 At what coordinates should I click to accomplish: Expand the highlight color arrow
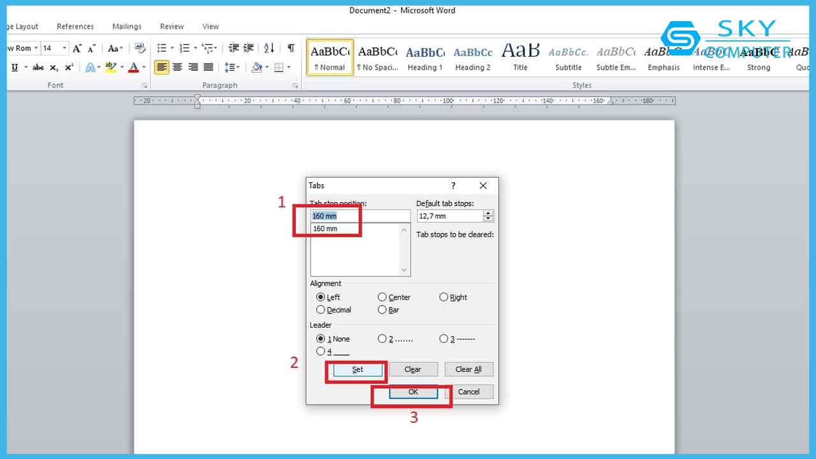click(121, 67)
